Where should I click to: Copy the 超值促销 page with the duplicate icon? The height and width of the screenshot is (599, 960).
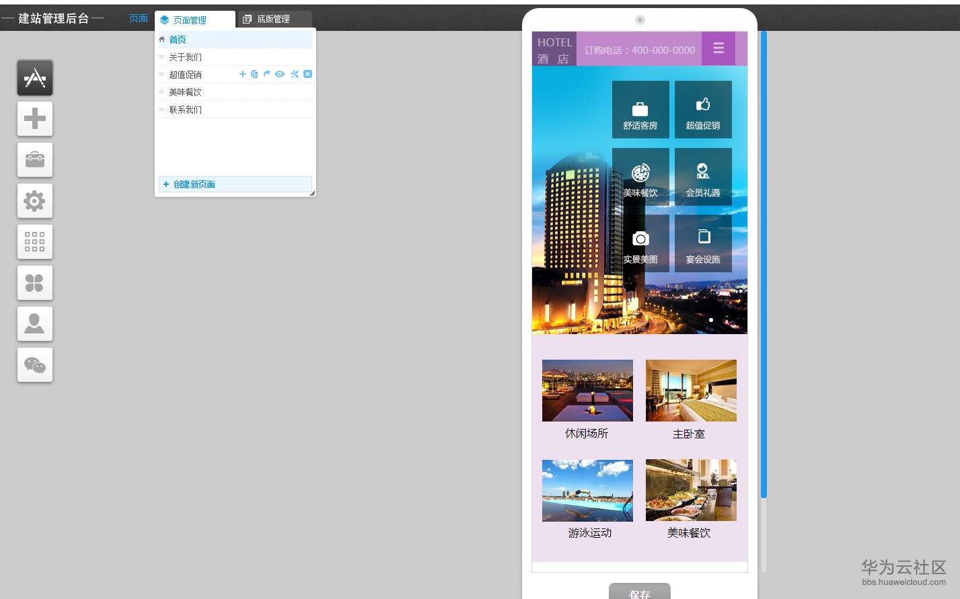coord(254,74)
